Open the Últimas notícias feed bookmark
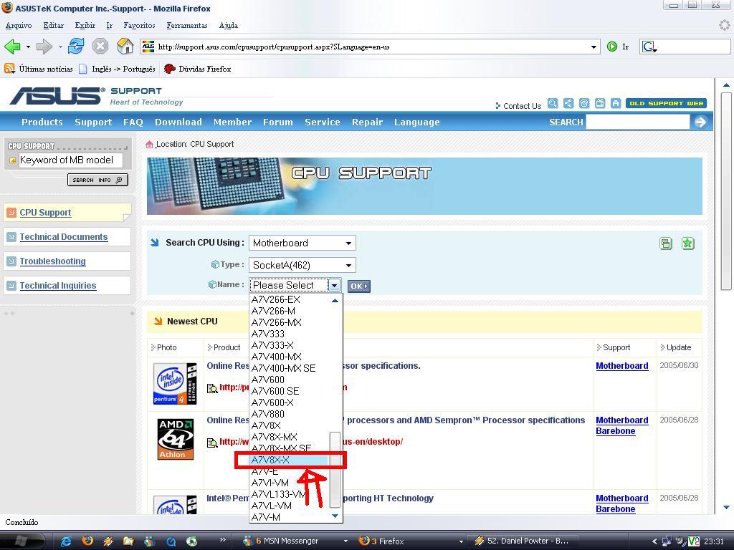The width and height of the screenshot is (734, 550). click(39, 69)
